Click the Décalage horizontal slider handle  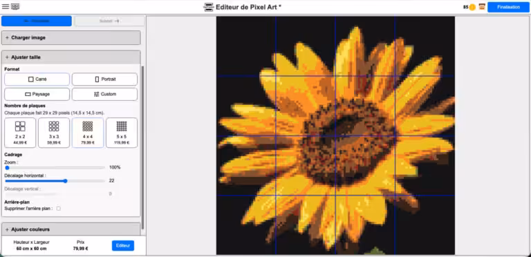coord(66,181)
